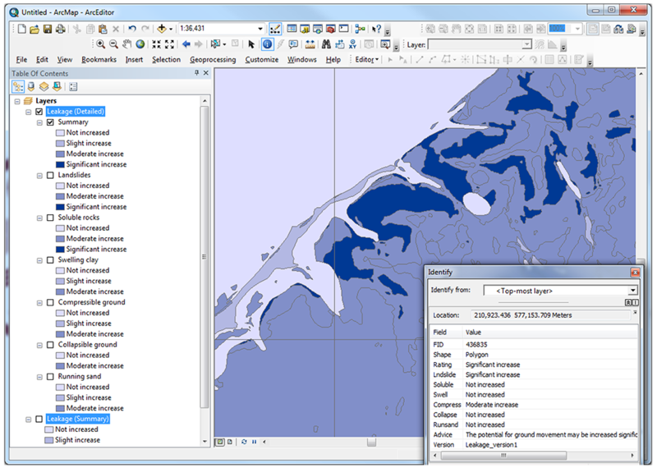Open the ArcToolbox window icon
The width and height of the screenshot is (657, 468).
click(331, 29)
